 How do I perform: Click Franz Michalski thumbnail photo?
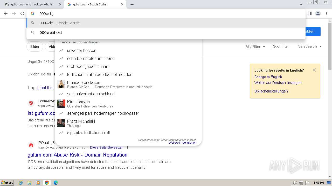point(61,123)
